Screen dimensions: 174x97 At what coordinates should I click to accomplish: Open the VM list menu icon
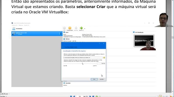pos(60,33)
